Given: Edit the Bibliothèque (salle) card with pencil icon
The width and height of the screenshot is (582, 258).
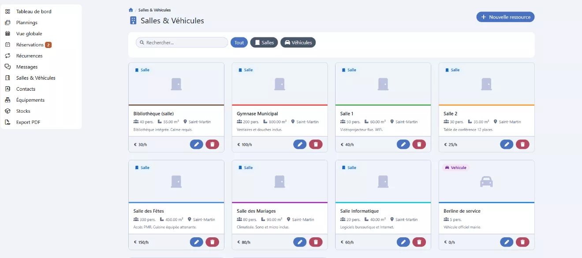Looking at the screenshot, I should point(197,144).
